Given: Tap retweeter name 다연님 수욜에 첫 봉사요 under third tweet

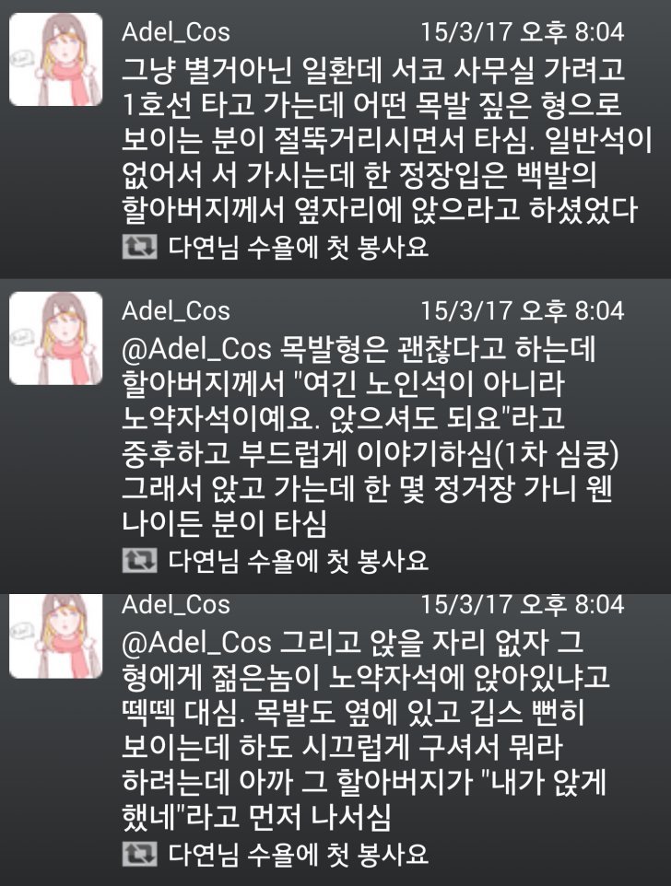Looking at the screenshot, I should (299, 855).
